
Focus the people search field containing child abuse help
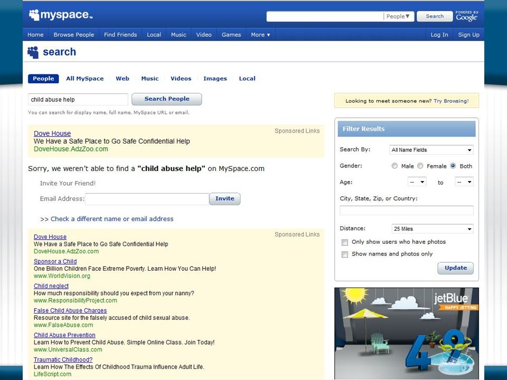(x=78, y=100)
